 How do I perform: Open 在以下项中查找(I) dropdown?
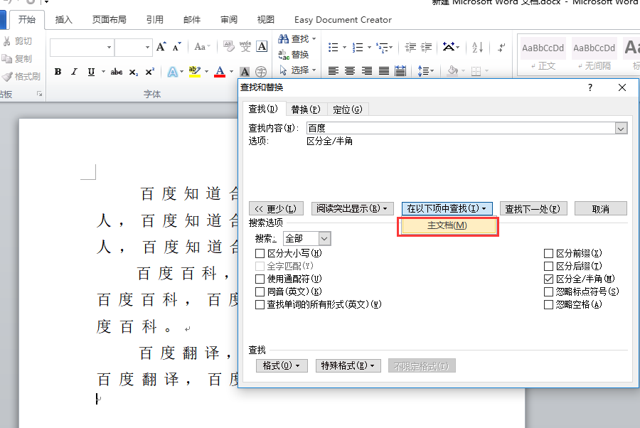(x=447, y=209)
